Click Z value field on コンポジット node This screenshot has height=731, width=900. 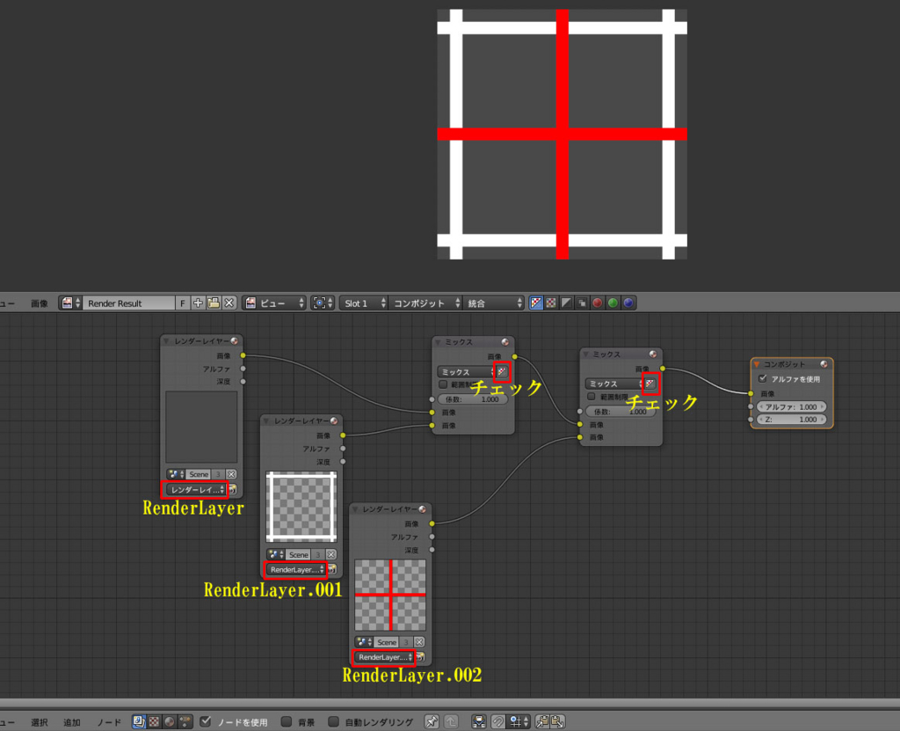(x=792, y=420)
